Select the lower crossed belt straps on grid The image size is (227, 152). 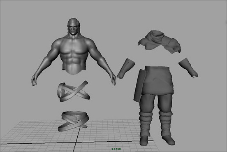(x=73, y=121)
